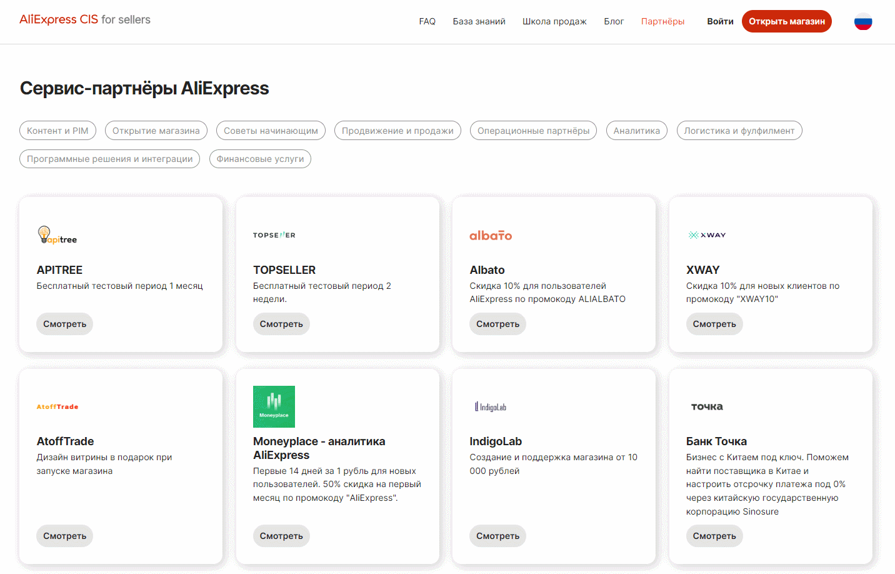Click the AtoffTrade logo
The image size is (895, 574).
point(57,407)
